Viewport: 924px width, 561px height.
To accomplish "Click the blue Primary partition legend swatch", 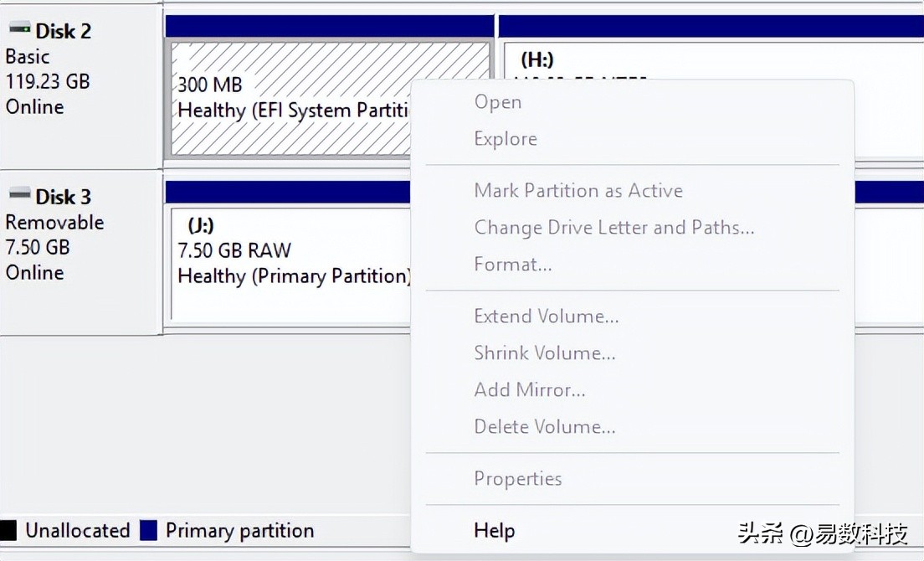I will 148,530.
